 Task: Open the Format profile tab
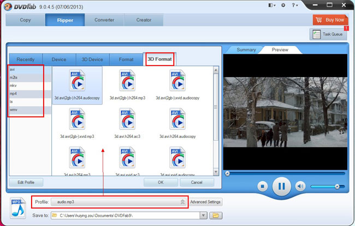pos(126,60)
